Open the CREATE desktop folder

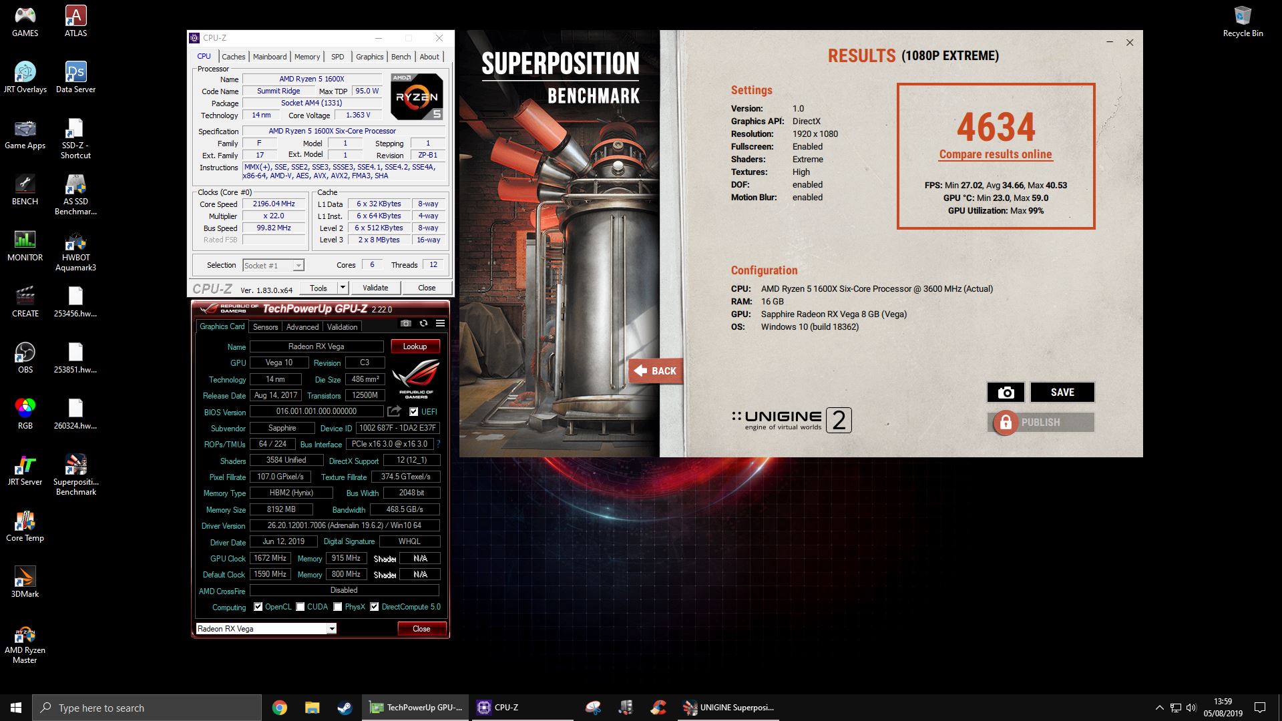[x=25, y=301]
